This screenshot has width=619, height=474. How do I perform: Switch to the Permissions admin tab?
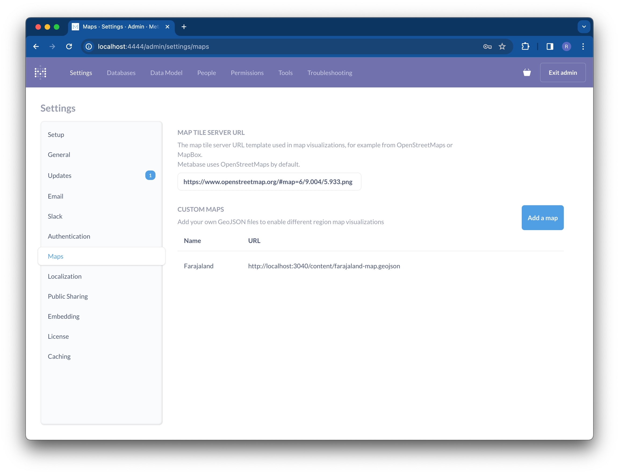pyautogui.click(x=247, y=73)
